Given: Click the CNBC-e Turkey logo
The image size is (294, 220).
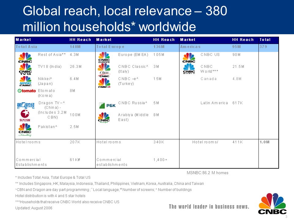Looking at the screenshot, I should tap(104, 83).
